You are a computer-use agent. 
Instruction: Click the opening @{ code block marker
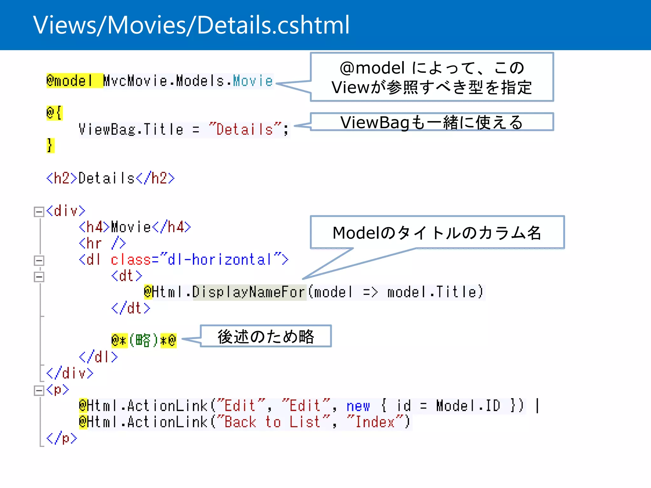coord(54,113)
